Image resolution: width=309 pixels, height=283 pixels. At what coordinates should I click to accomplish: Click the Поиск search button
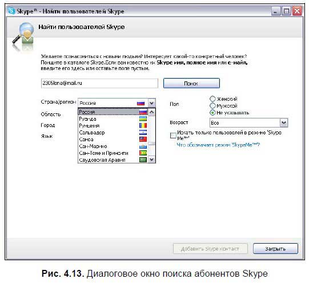coord(191,84)
